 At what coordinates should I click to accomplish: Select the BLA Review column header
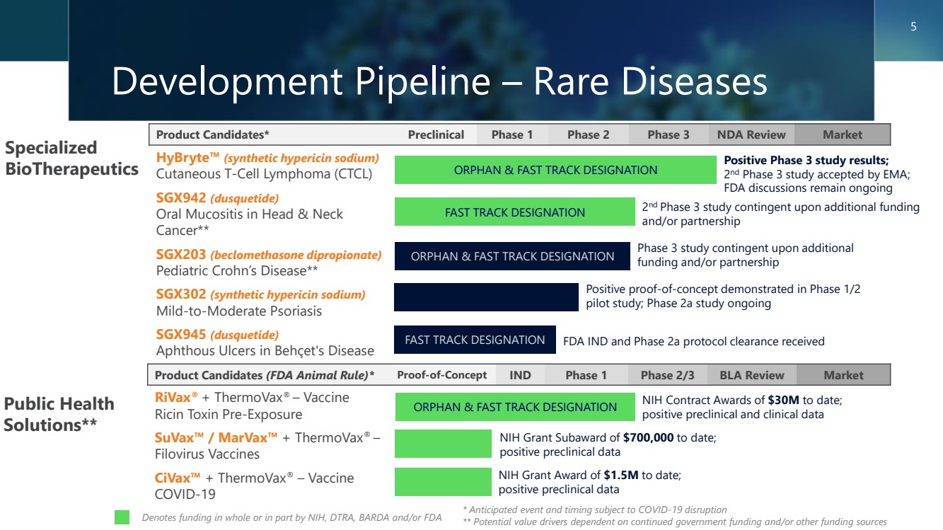[751, 375]
